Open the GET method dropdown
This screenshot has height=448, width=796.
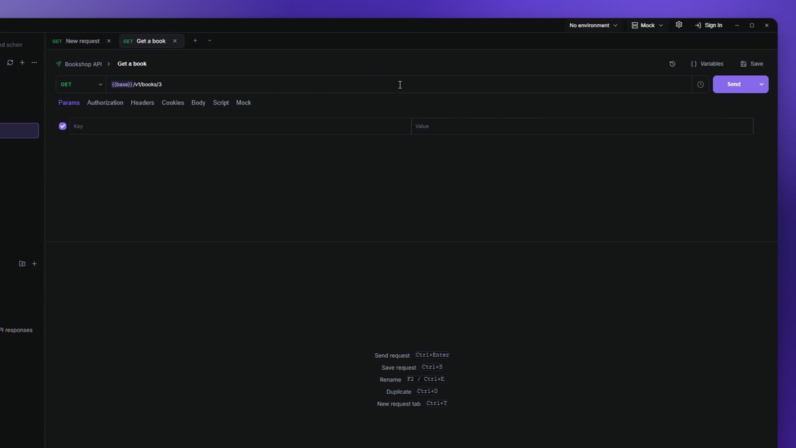coord(81,84)
